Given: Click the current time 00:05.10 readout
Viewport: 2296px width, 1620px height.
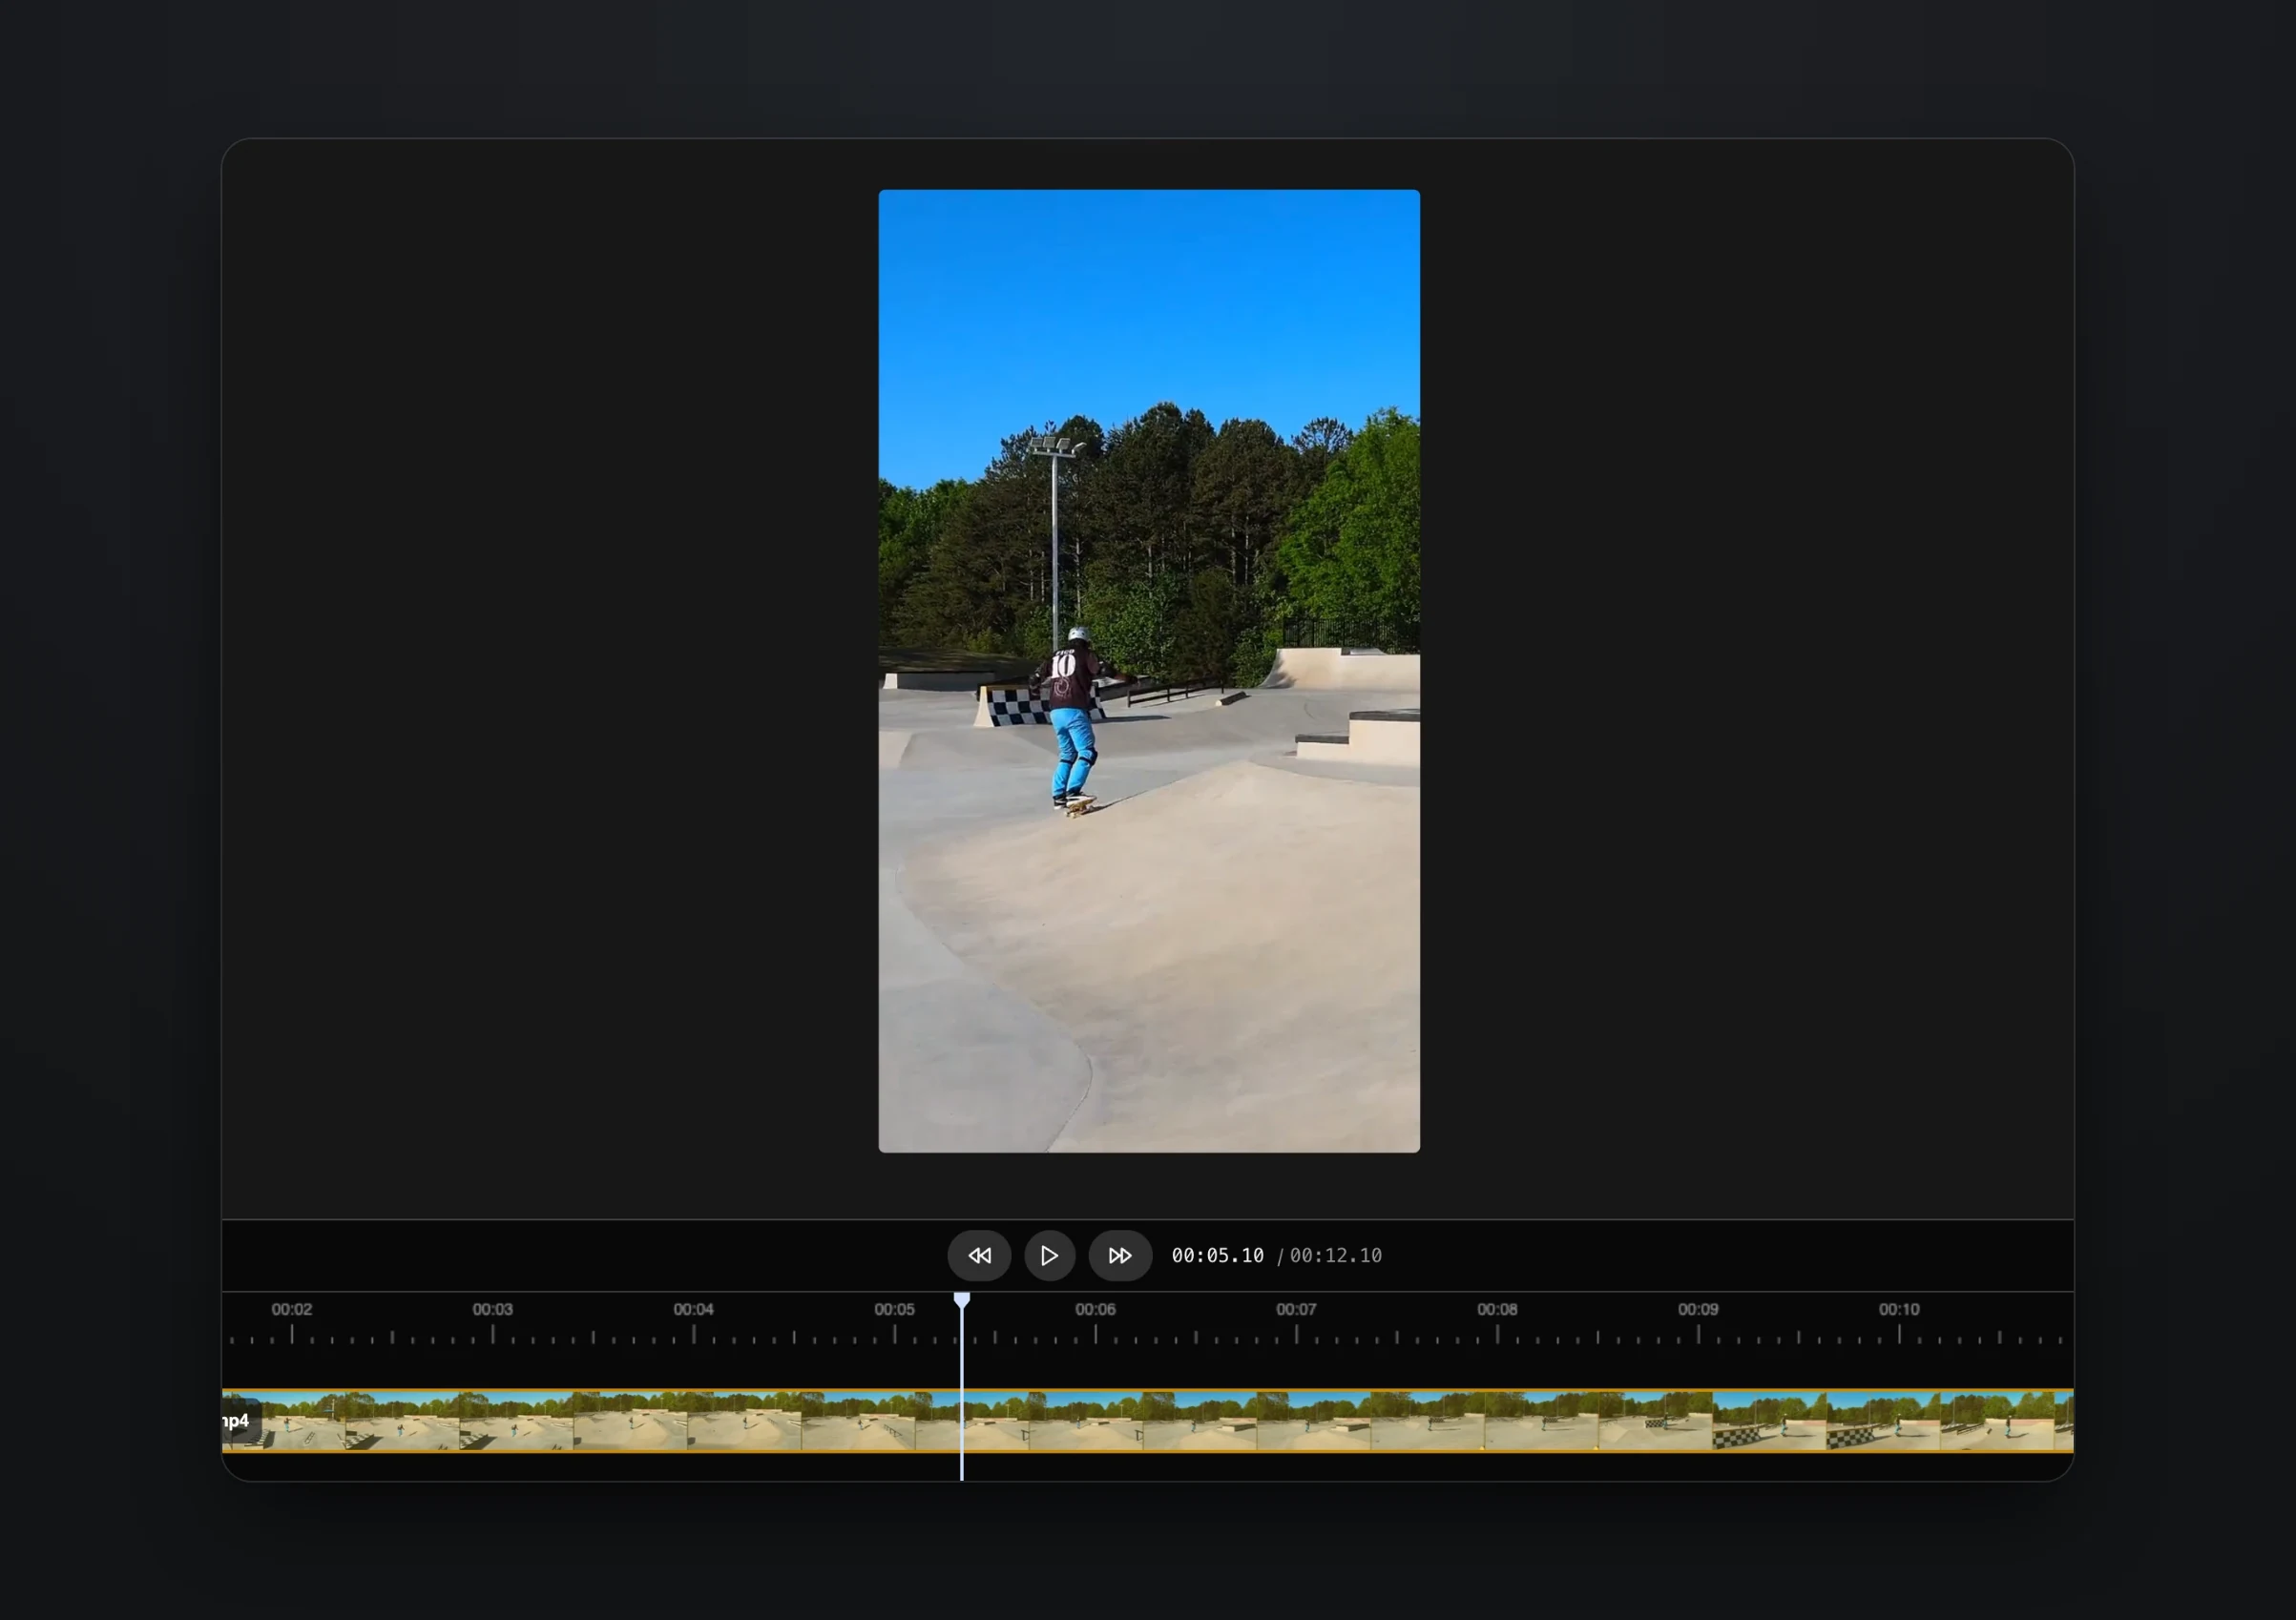Looking at the screenshot, I should (x=1217, y=1256).
